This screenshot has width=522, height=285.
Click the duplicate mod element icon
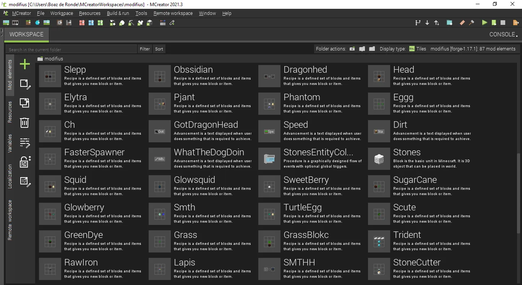click(x=24, y=103)
